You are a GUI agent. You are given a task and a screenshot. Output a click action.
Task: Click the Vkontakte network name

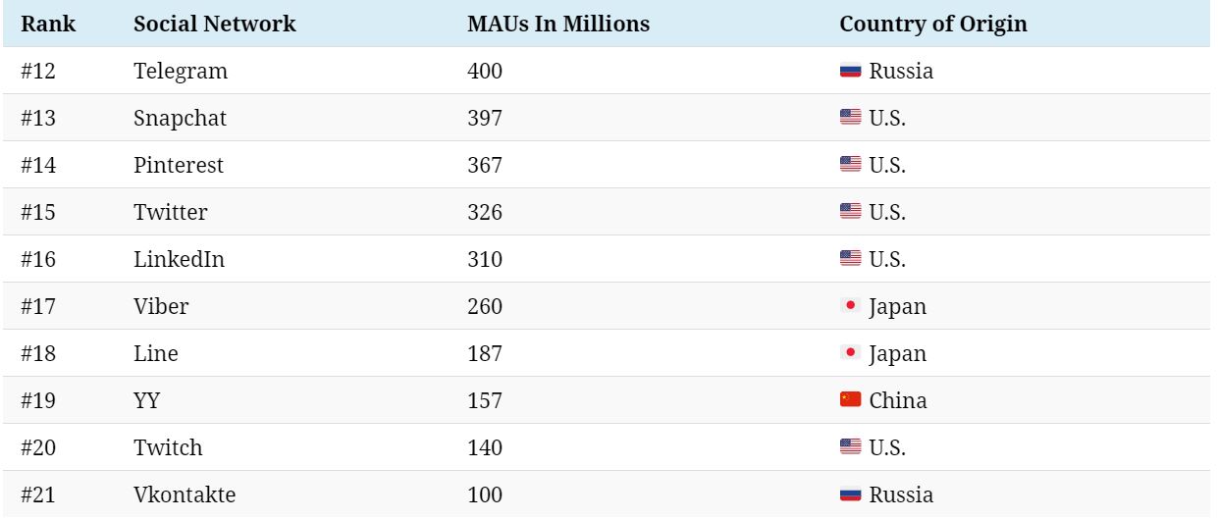[185, 494]
